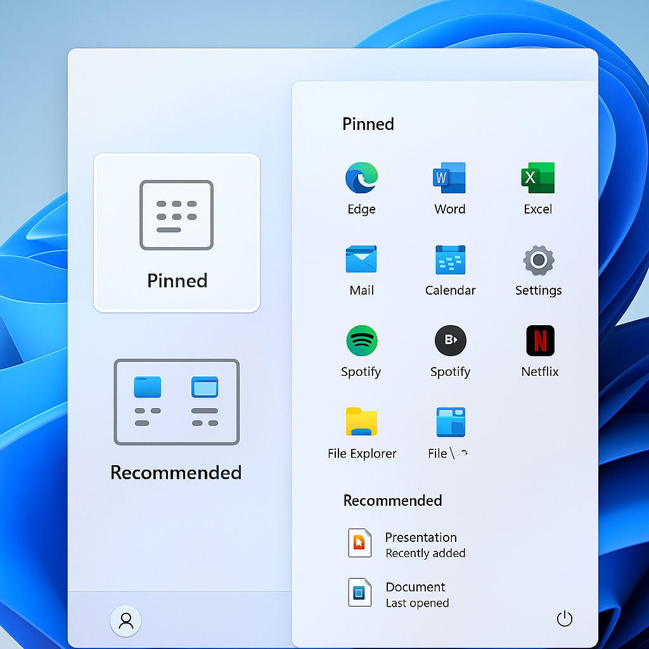Open the Settings gear app
The image size is (649, 649).
[539, 260]
